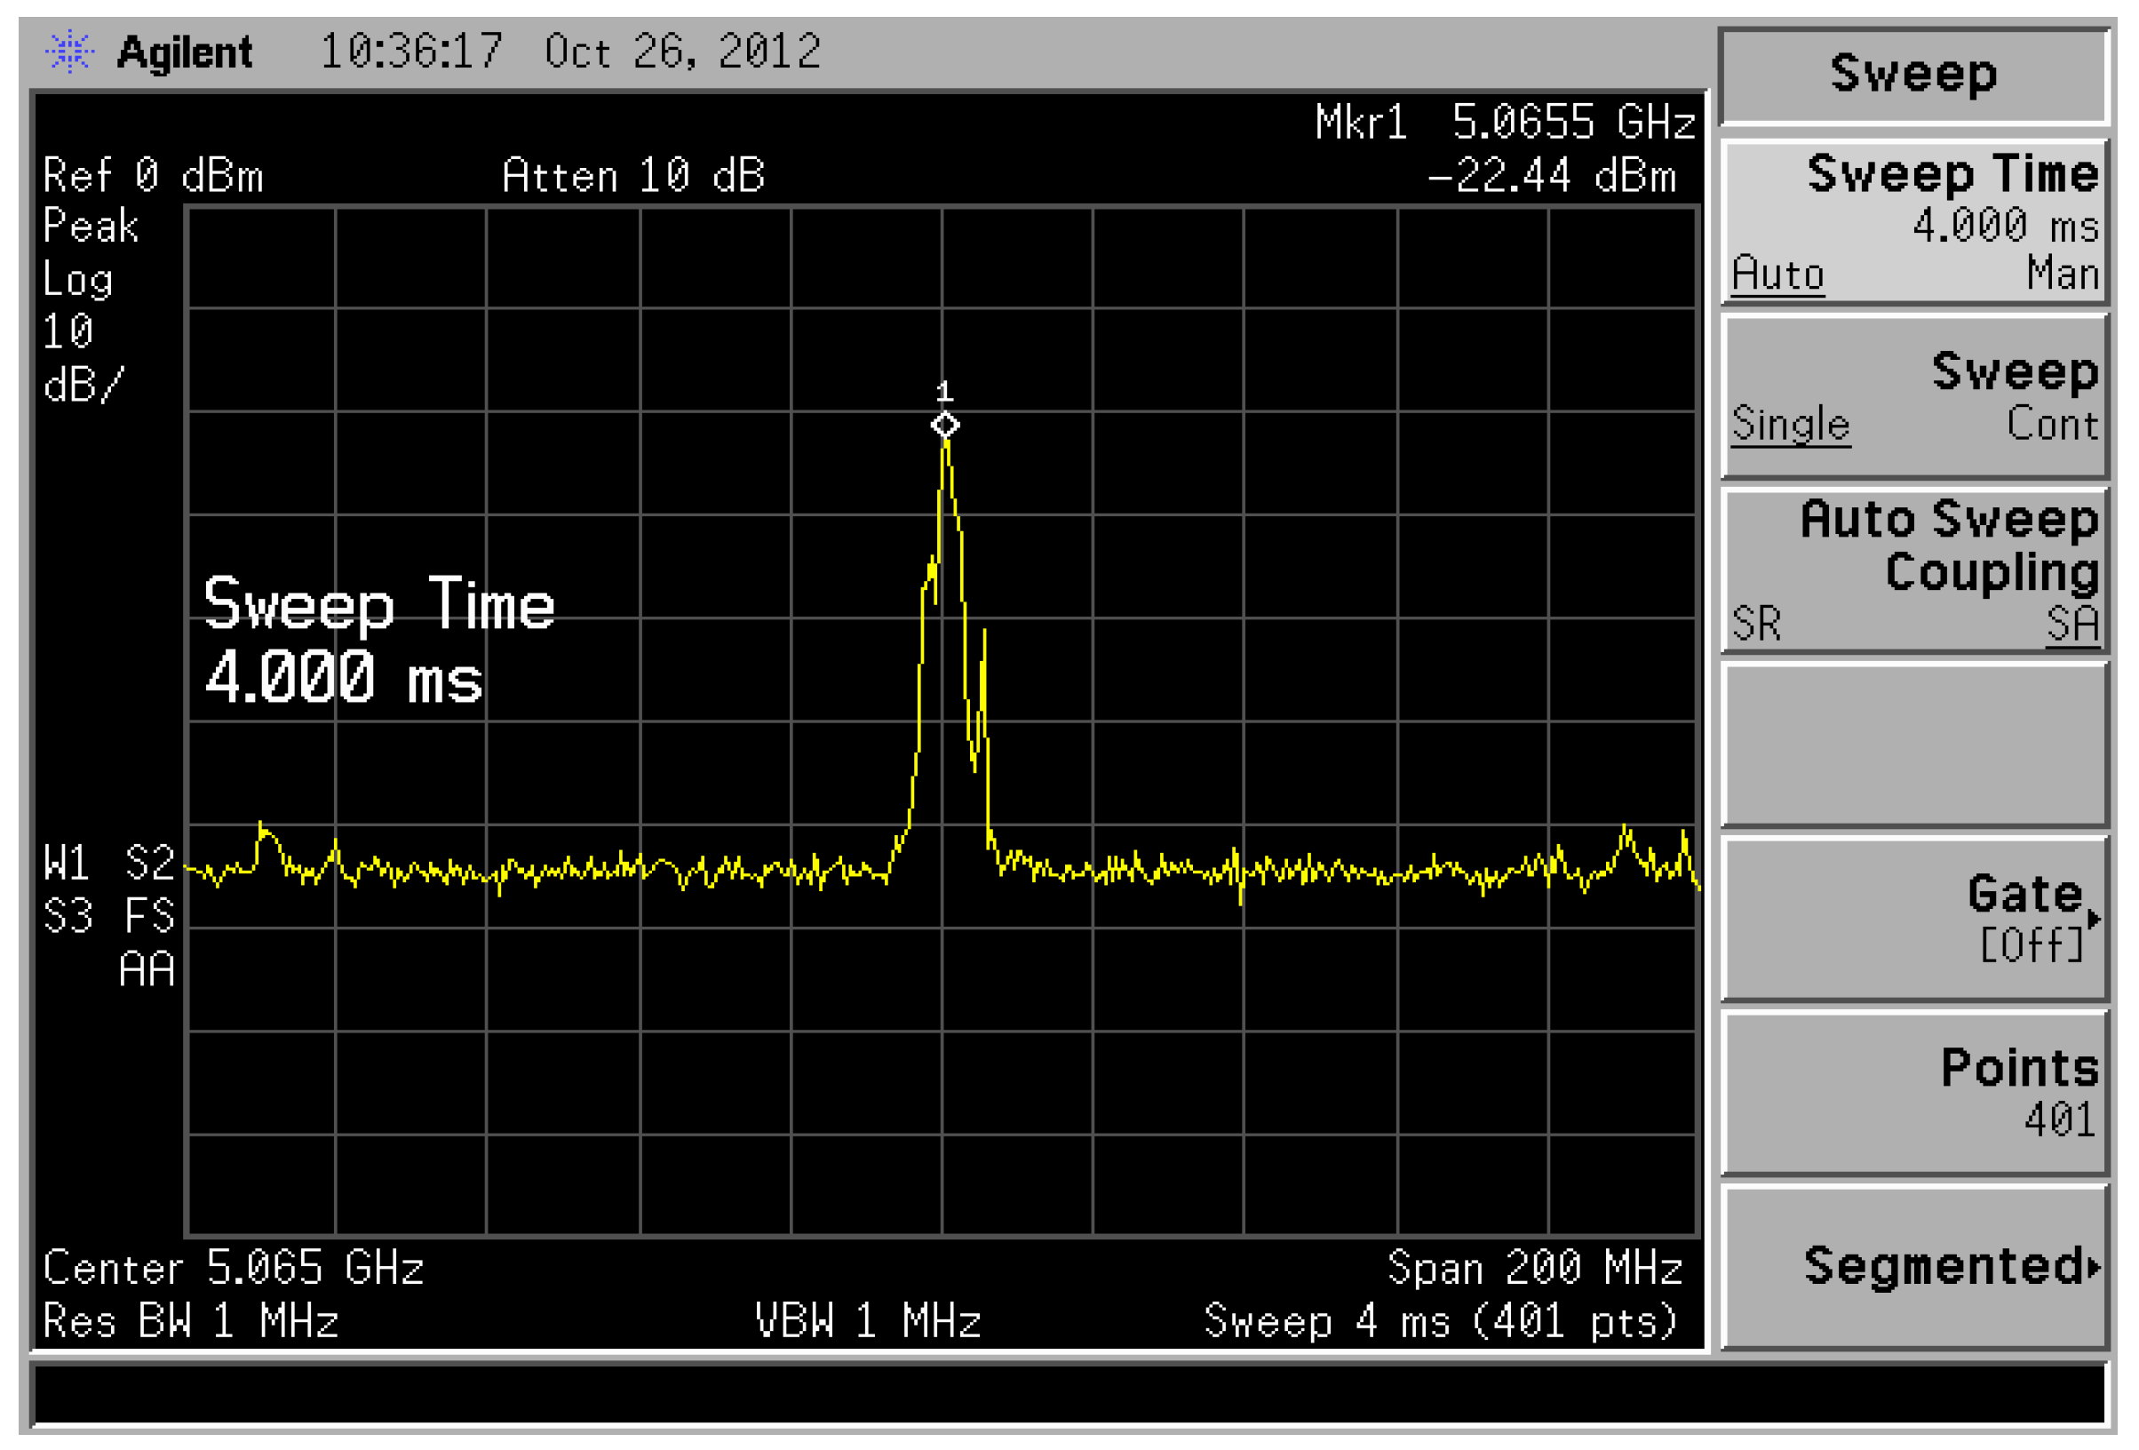Click the Span 200 MHz annotation
This screenshot has height=1450, width=2139.
(1534, 1268)
